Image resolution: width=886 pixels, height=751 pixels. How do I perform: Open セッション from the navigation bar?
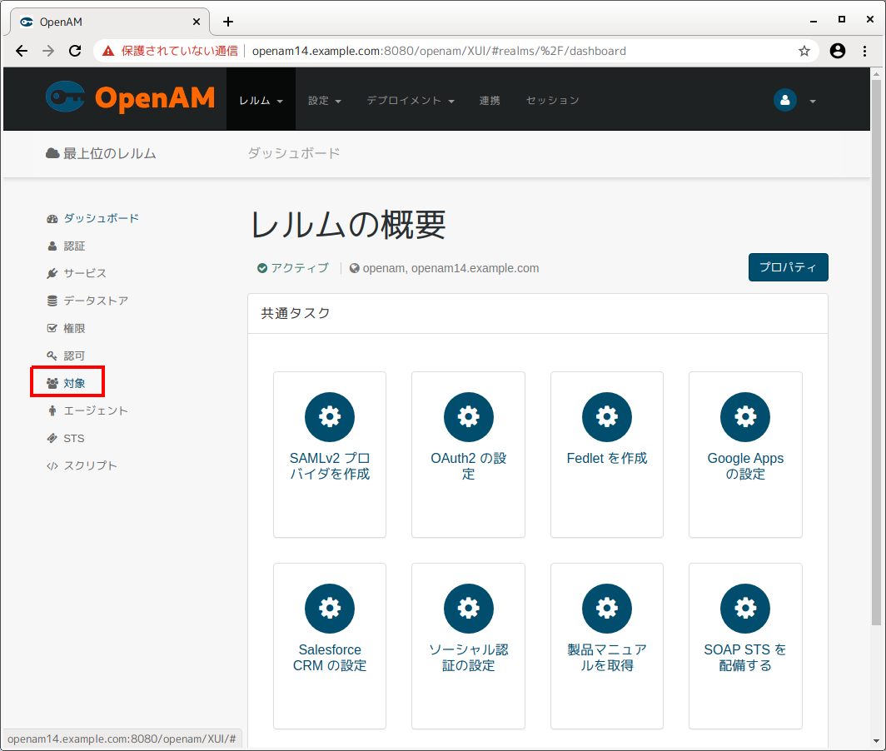551,100
